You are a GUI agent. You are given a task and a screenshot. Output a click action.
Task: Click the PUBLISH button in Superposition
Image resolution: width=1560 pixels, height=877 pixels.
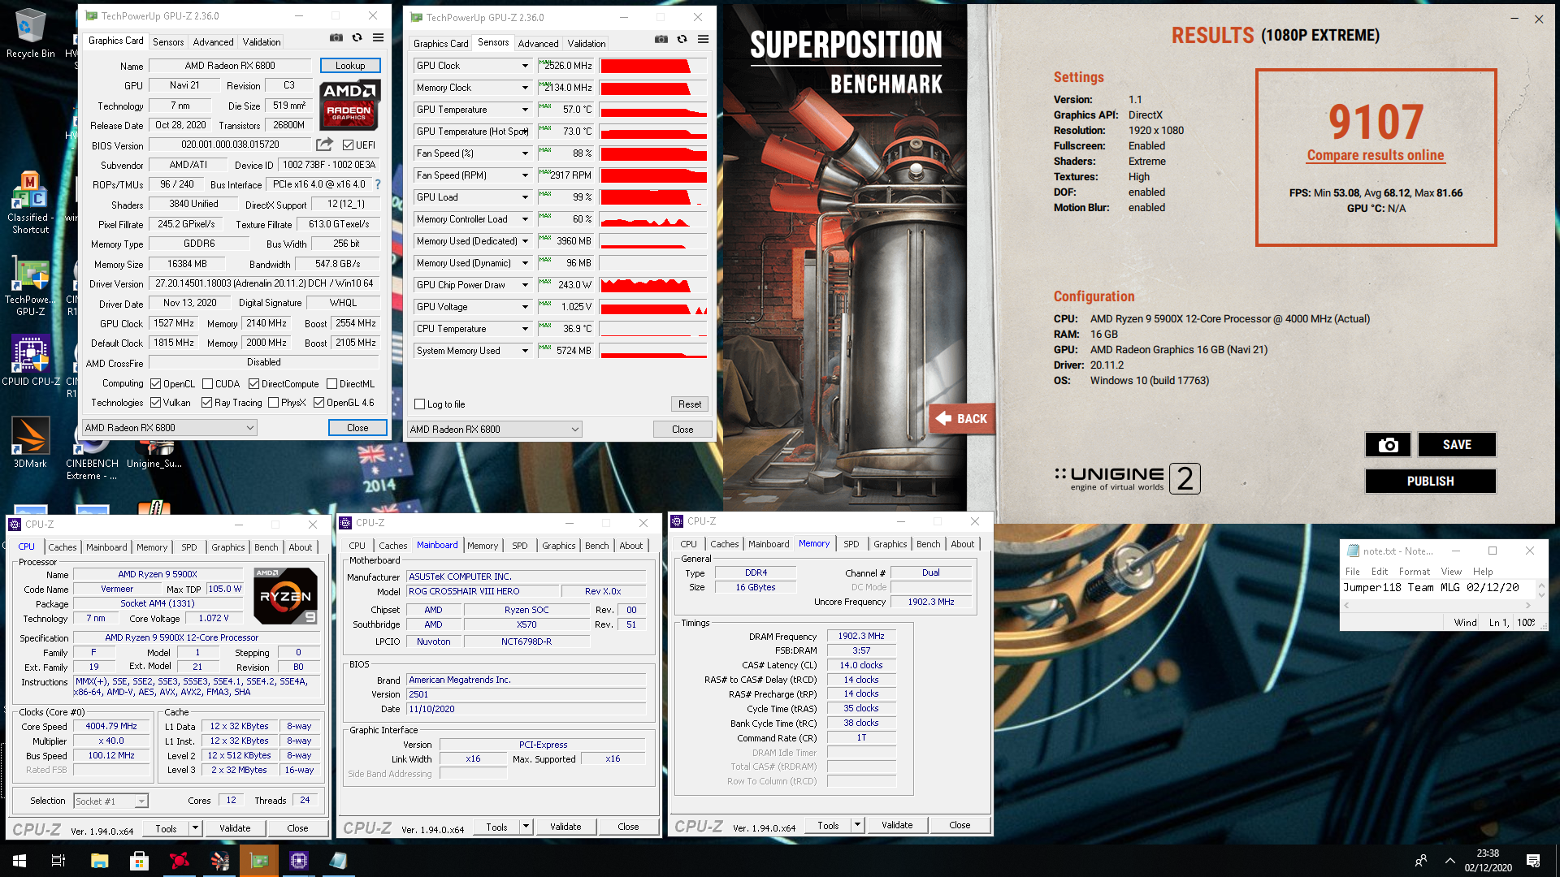click(x=1430, y=481)
